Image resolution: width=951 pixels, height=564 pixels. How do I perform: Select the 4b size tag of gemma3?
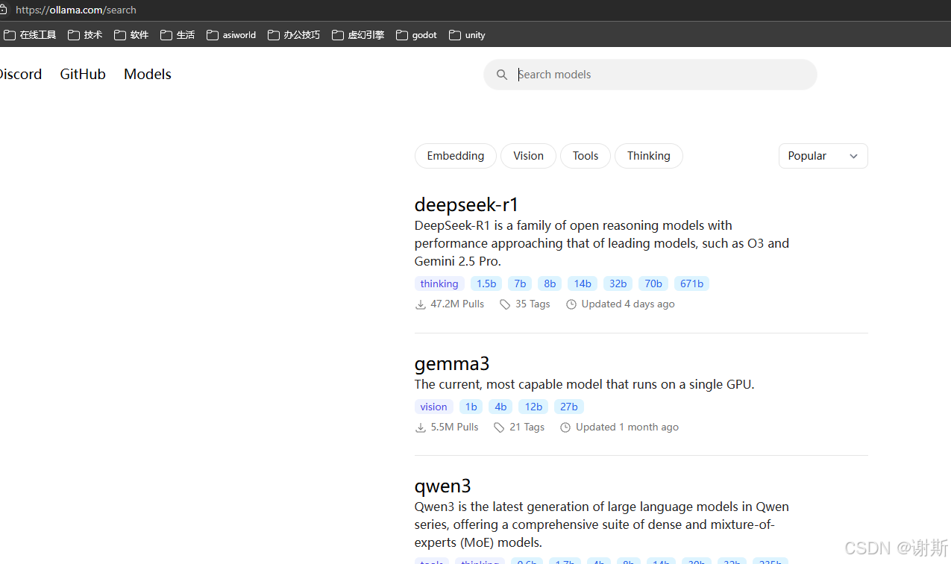[500, 407]
